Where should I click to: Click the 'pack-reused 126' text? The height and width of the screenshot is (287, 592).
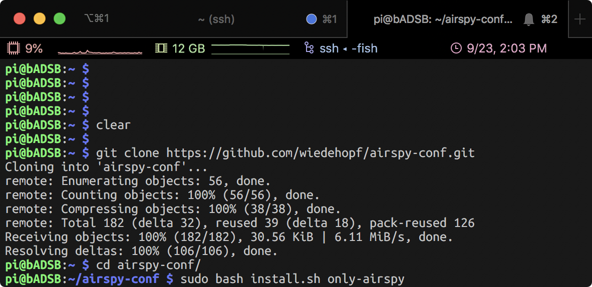[422, 223]
